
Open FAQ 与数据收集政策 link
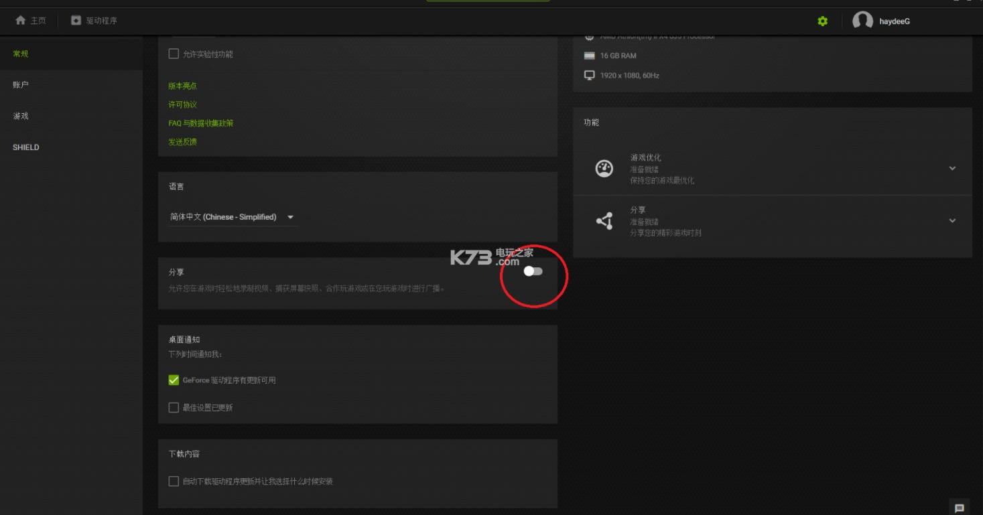pyautogui.click(x=201, y=123)
